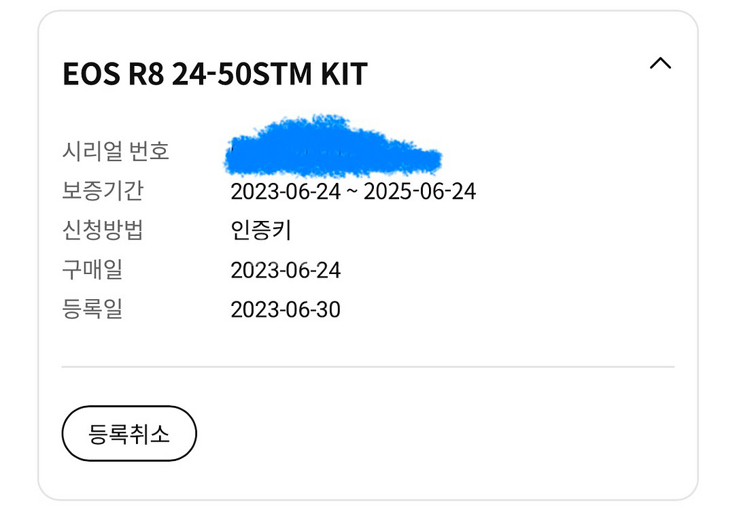Click the 시리얼 번호 label
This screenshot has height=510, width=737.
tap(116, 151)
